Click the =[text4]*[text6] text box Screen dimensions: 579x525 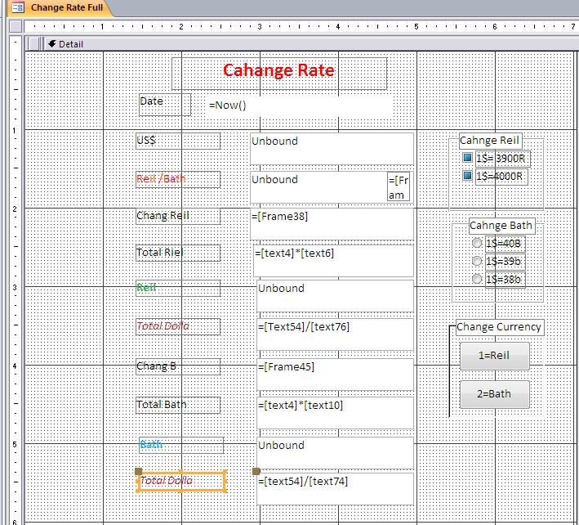(x=333, y=261)
